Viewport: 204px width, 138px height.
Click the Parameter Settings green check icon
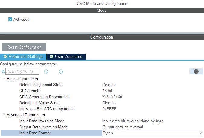(x=5, y=56)
